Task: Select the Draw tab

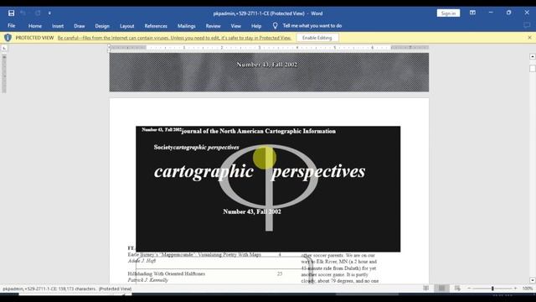Action: click(80, 26)
